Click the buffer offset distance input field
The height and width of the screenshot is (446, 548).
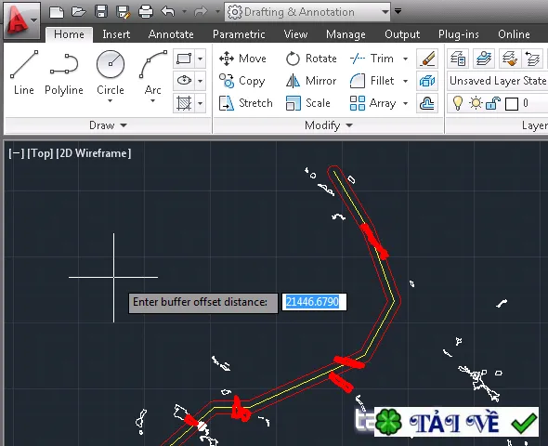314,302
